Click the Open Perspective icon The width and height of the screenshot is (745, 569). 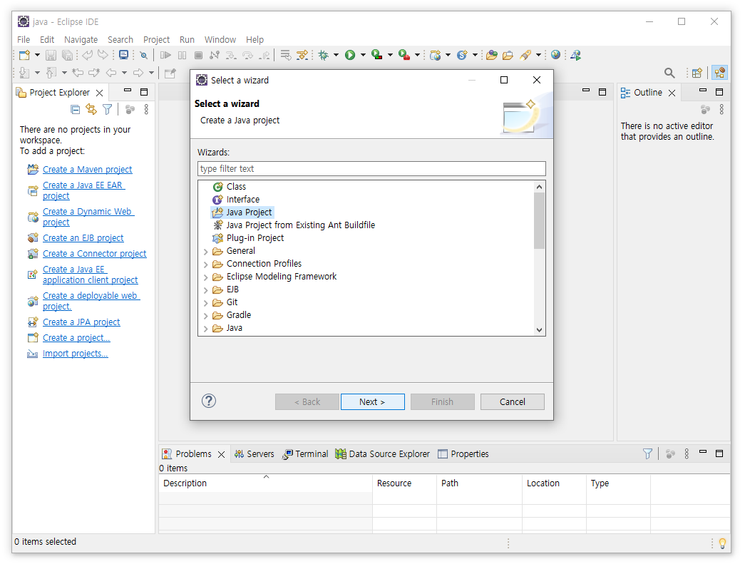[x=697, y=73]
